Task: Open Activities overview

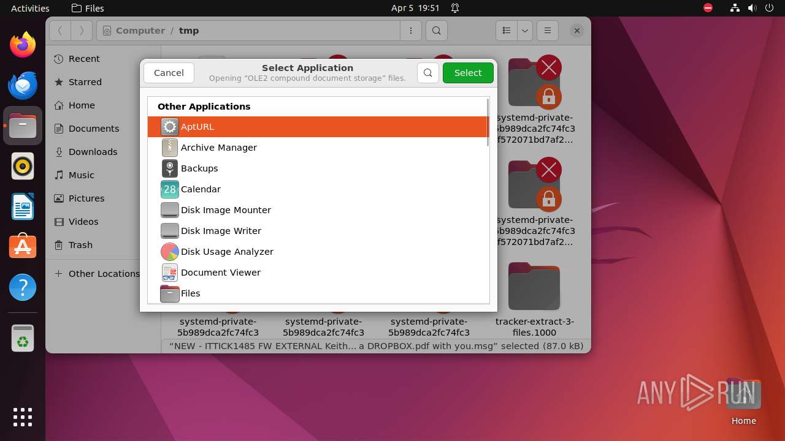Action: click(30, 8)
